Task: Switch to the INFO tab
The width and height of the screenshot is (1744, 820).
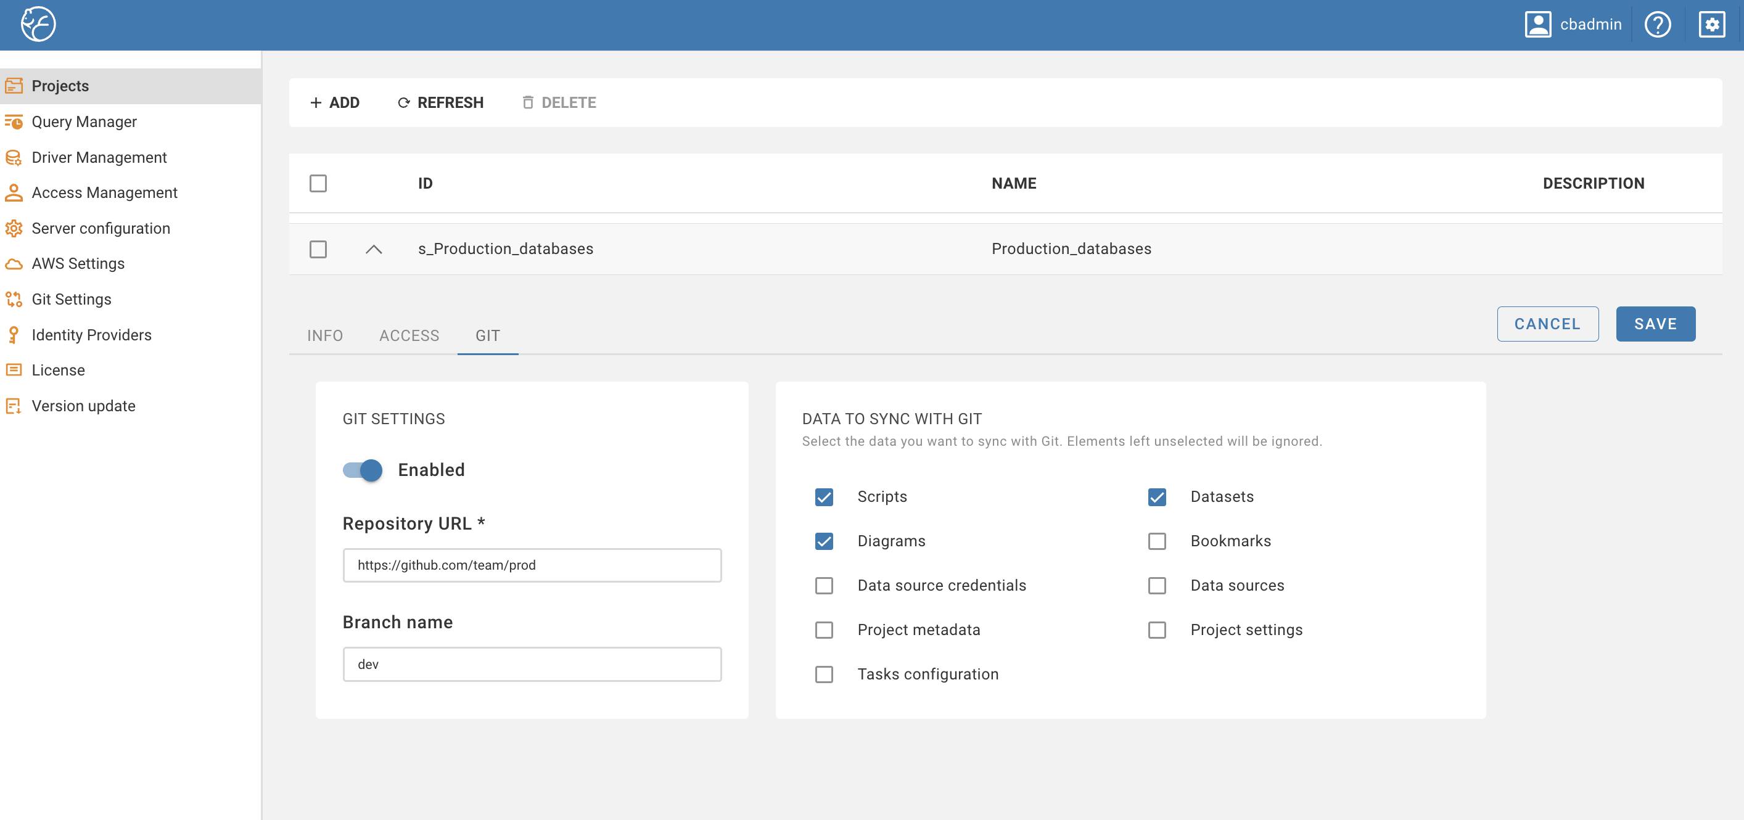Action: coord(325,336)
